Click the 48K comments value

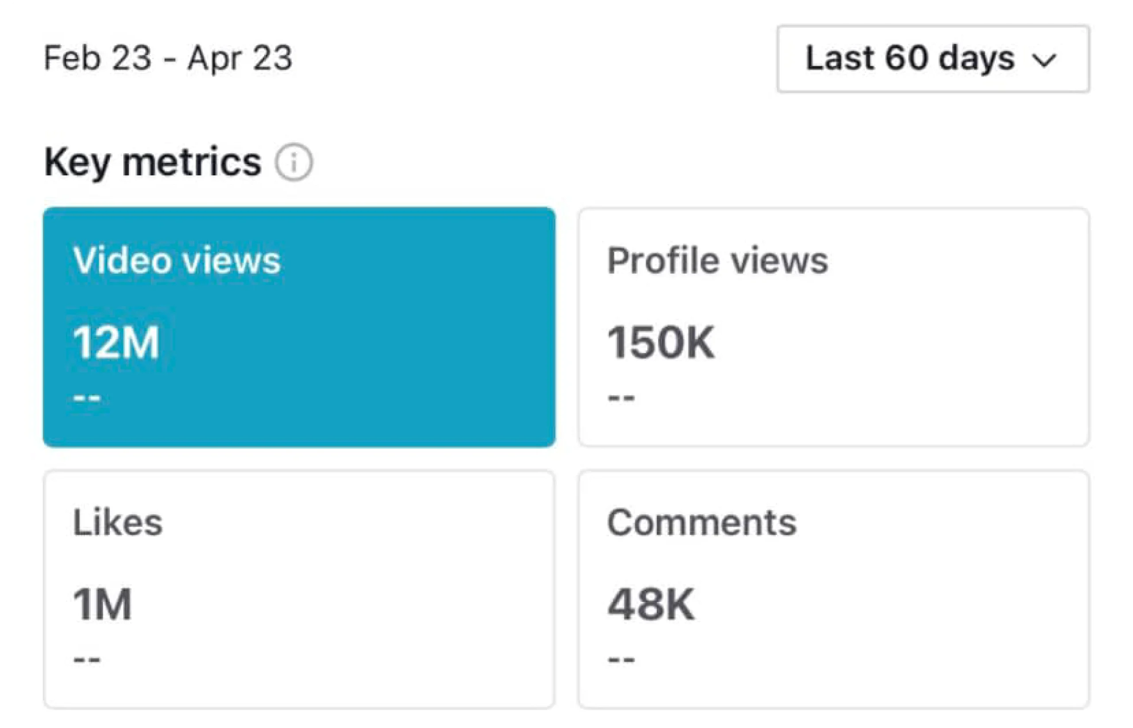click(x=651, y=605)
